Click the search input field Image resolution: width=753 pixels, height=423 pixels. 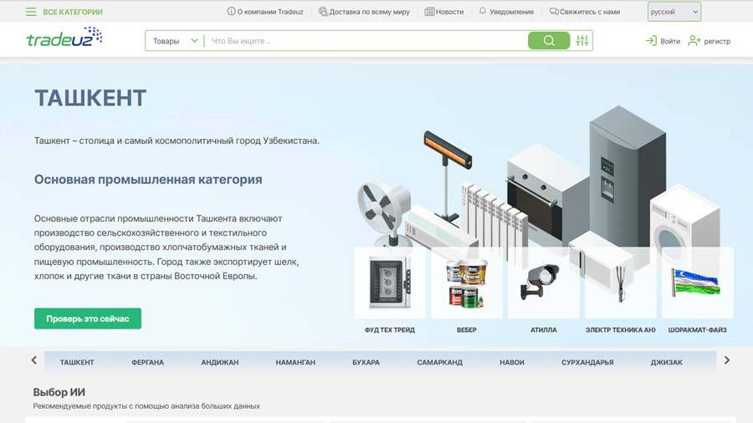[364, 41]
